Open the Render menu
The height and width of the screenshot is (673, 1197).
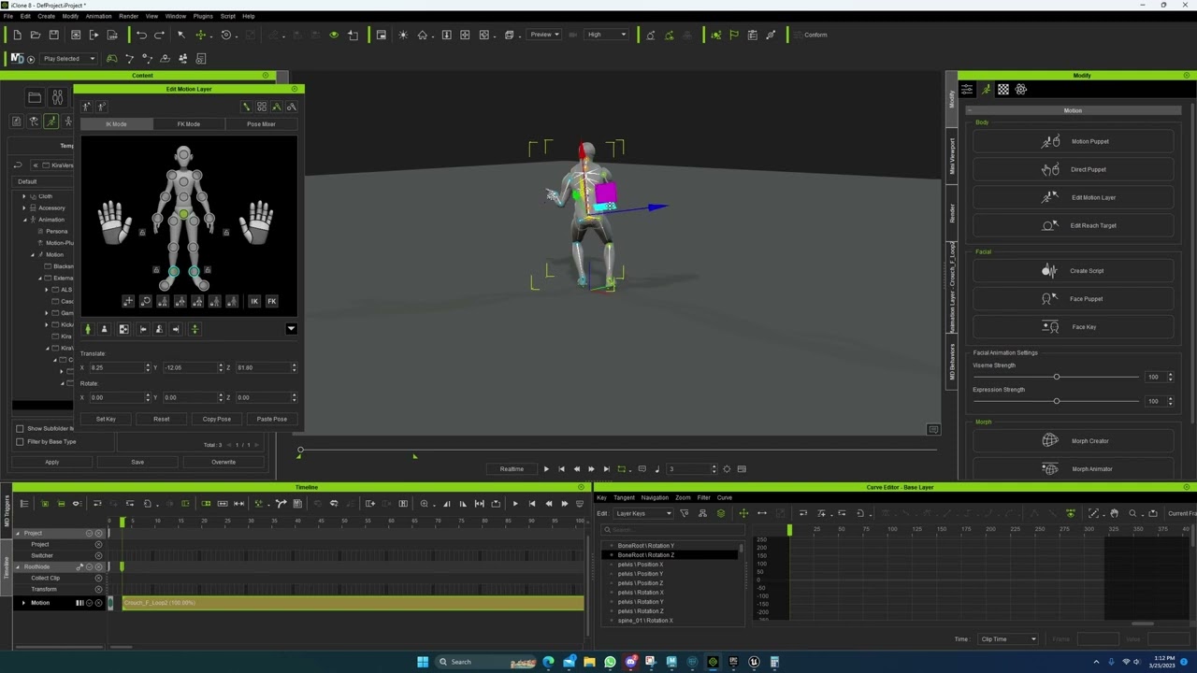tap(129, 16)
